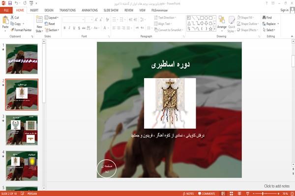This screenshot has height=196, width=295.
Task: Switch to the DESIGN tab
Action: coord(49,10)
